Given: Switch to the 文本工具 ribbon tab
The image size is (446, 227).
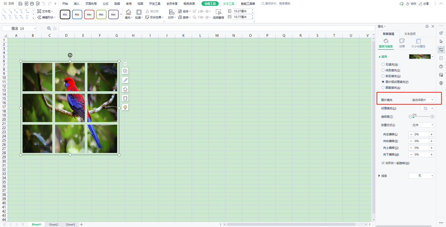Looking at the screenshot, I should coord(229,3).
